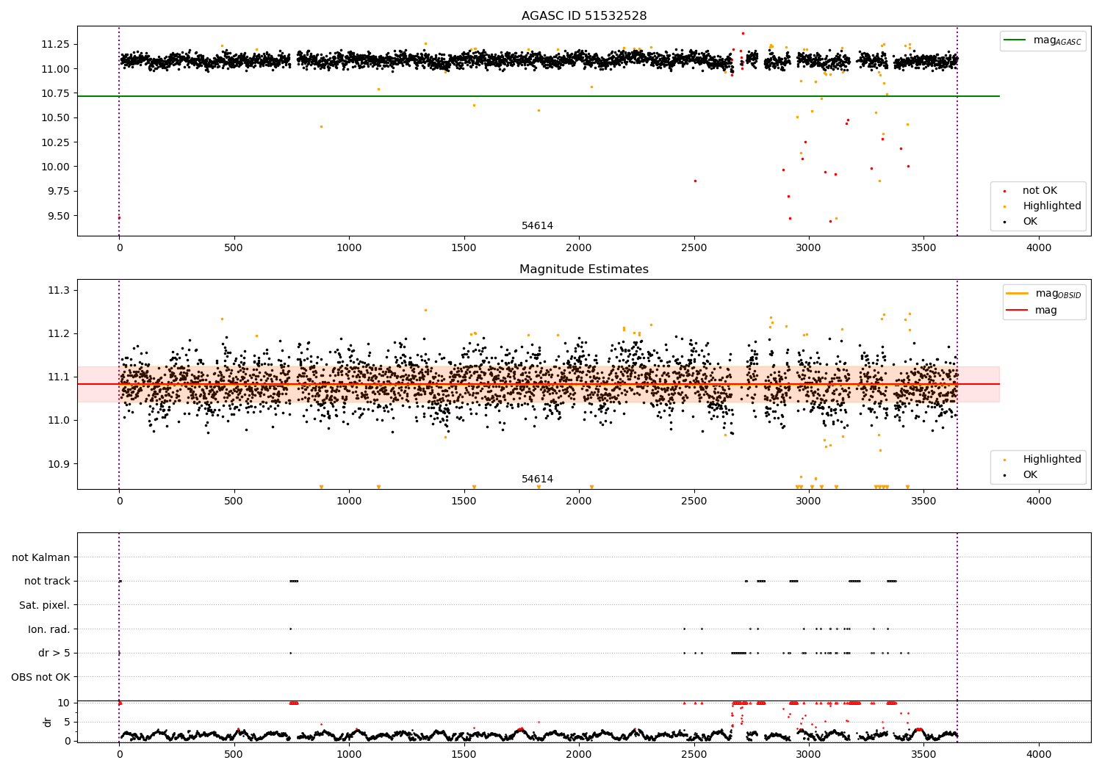This screenshot has height=771, width=1102.
Task: Click the 5 tick on the dr axis
Action: (x=68, y=723)
